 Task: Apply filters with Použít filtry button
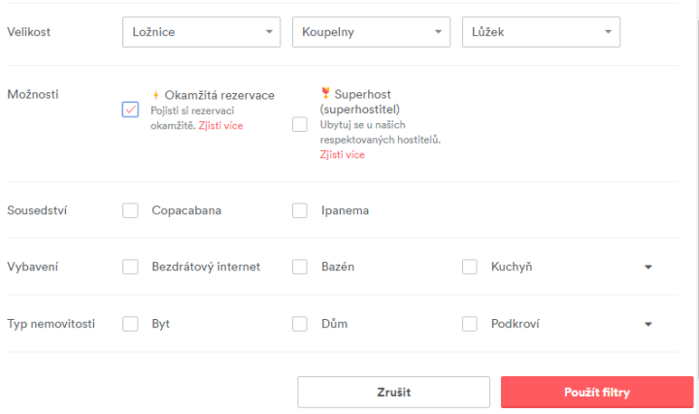pyautogui.click(x=597, y=393)
